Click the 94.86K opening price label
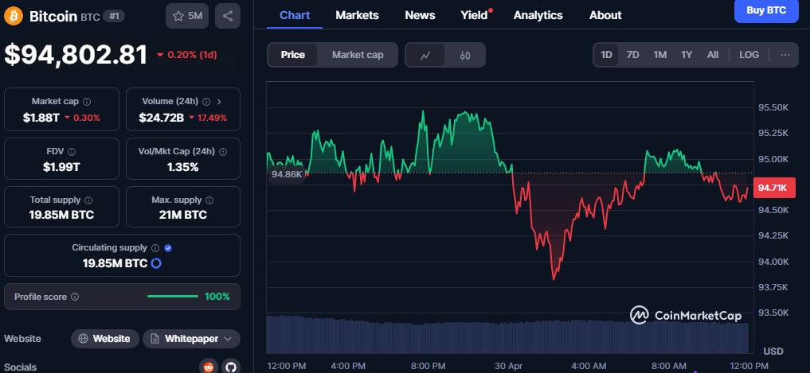This screenshot has width=810, height=373. tap(286, 174)
